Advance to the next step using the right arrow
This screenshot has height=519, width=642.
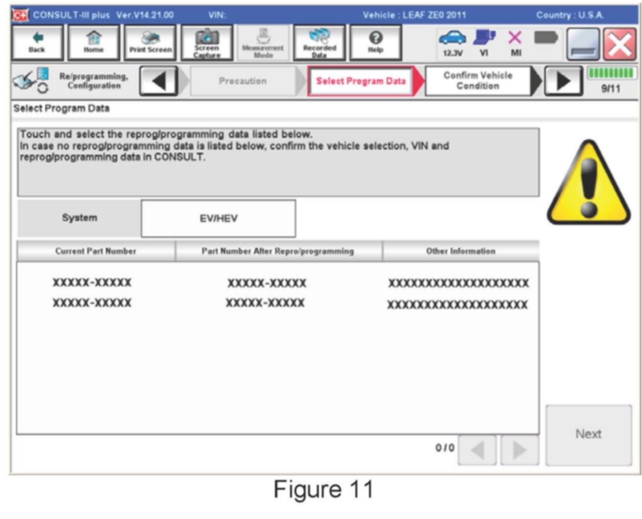point(563,81)
